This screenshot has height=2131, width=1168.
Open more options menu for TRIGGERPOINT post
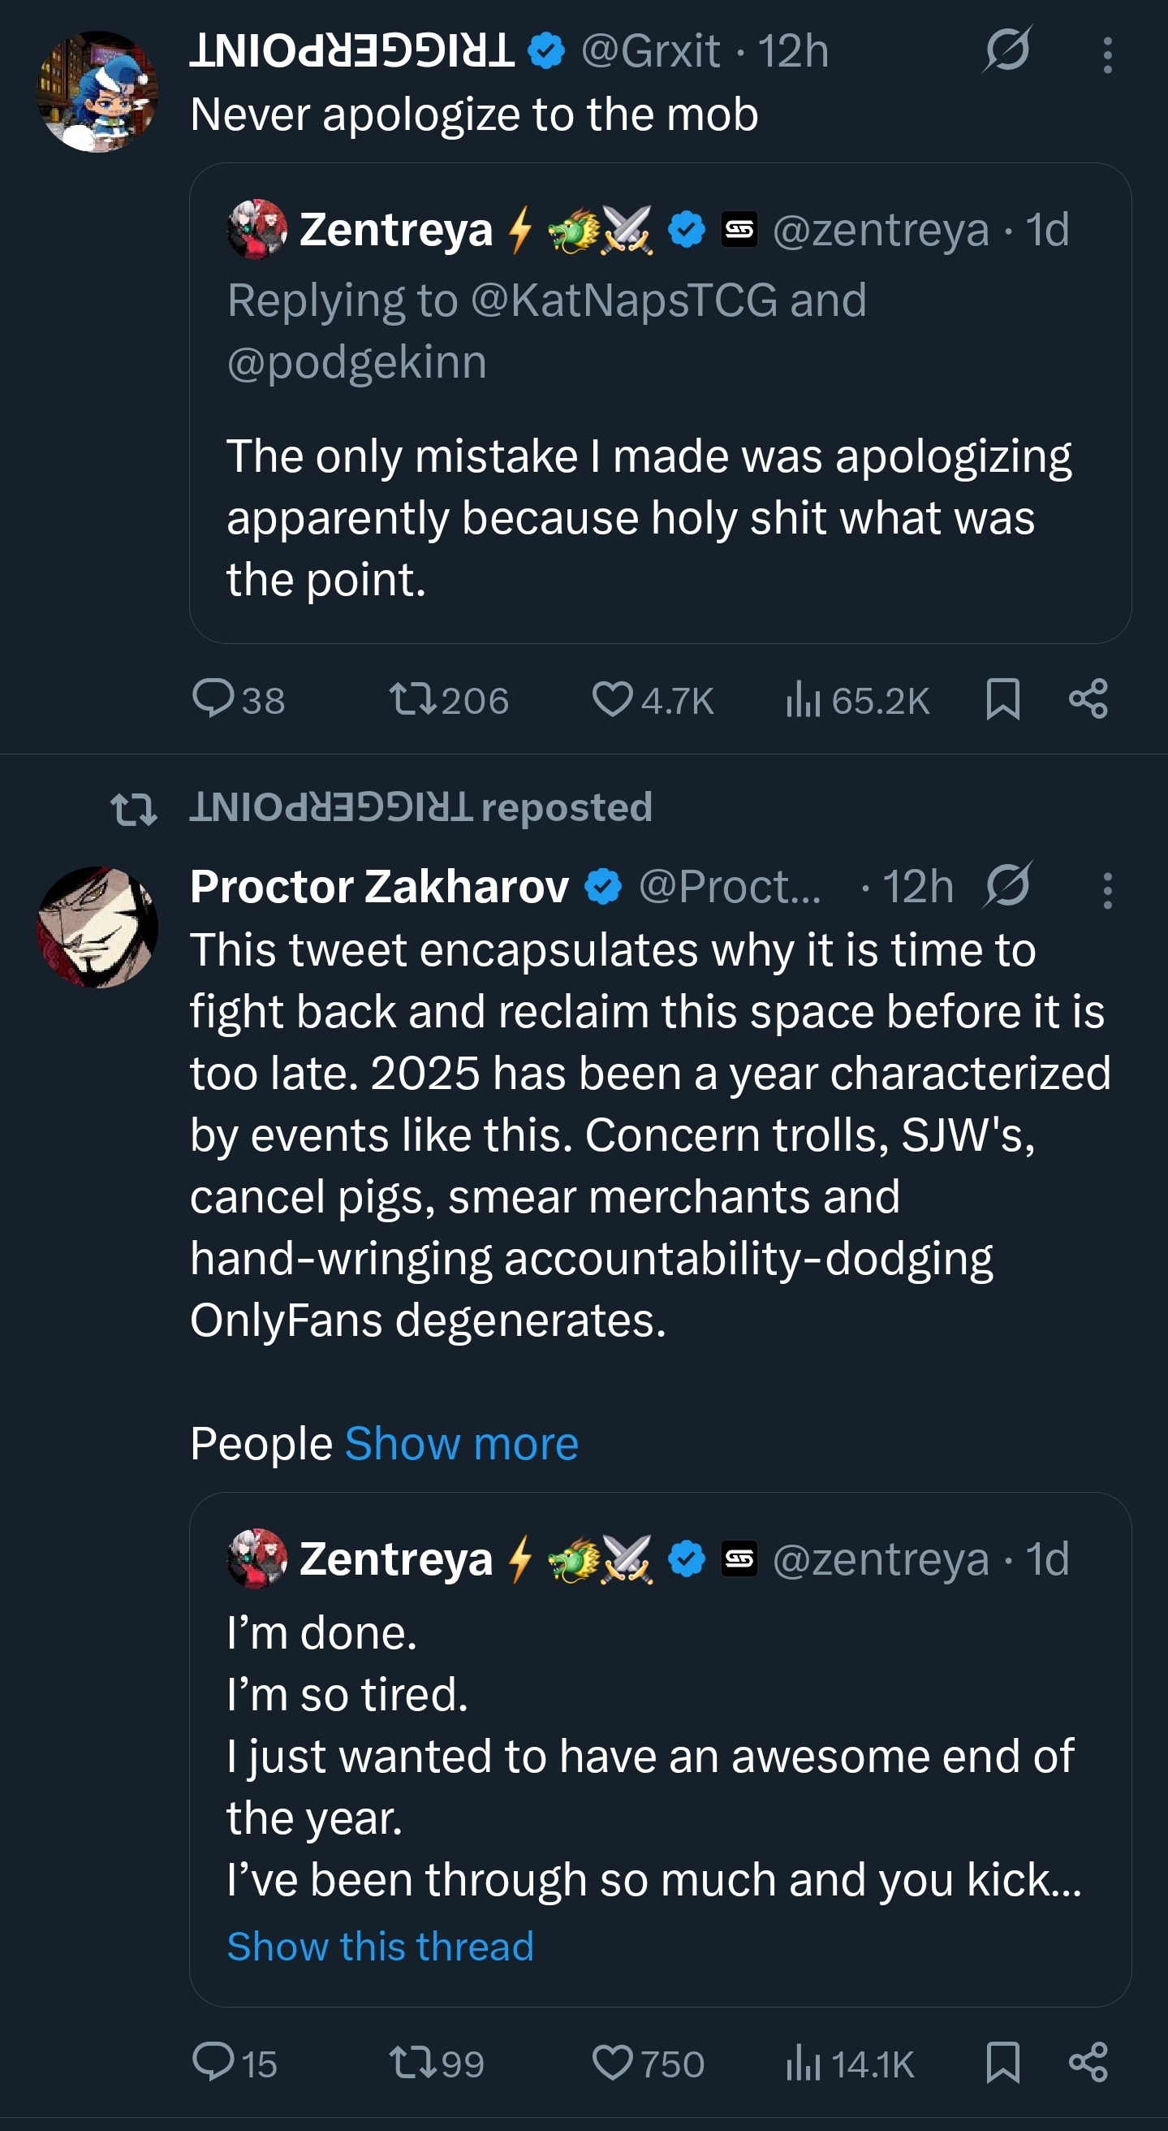pyautogui.click(x=1108, y=55)
